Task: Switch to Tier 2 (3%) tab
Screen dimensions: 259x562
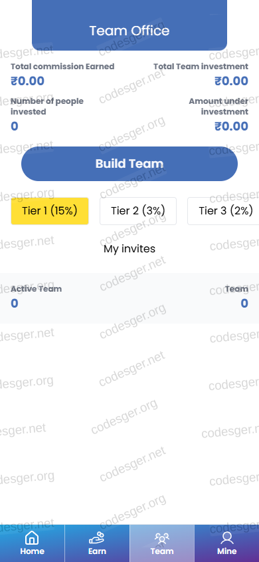Action: [138, 211]
